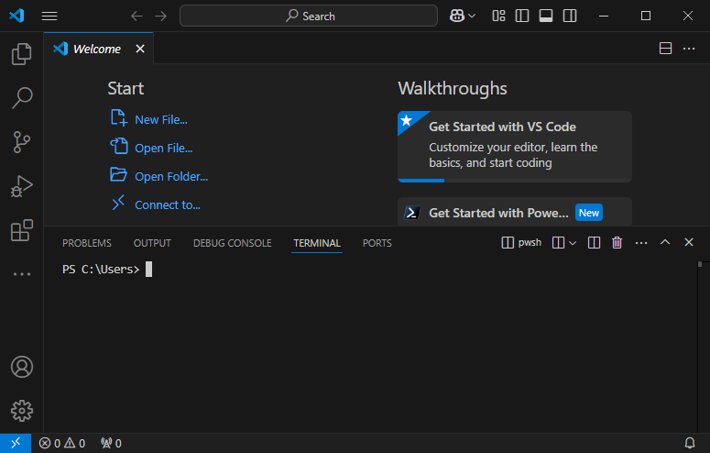710x453 pixels.
Task: Open the Accounts menu
Action: point(22,367)
